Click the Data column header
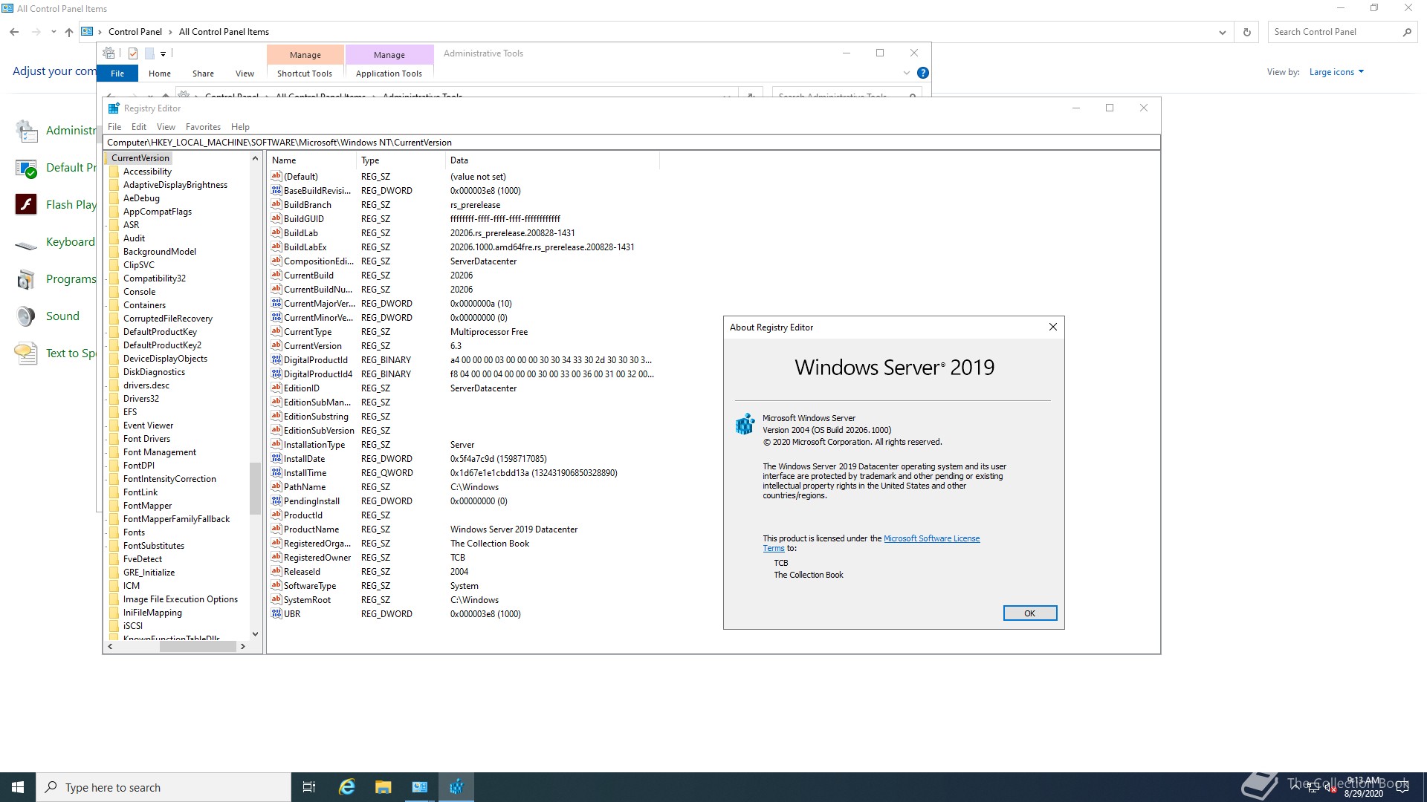The height and width of the screenshot is (802, 1427). (552, 160)
